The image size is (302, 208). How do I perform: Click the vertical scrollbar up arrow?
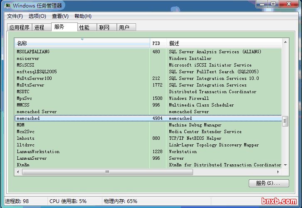pyautogui.click(x=285, y=42)
